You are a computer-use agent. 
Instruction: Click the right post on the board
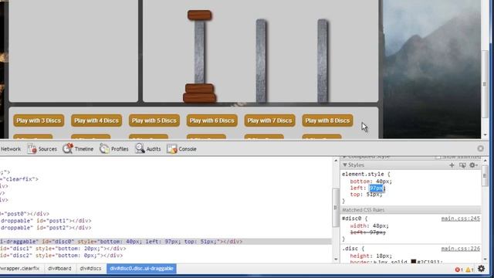[x=323, y=60]
